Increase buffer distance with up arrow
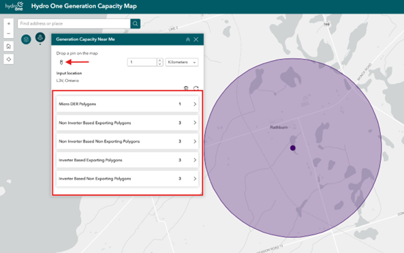Viewport: 404px width, 253px height. tap(159, 60)
